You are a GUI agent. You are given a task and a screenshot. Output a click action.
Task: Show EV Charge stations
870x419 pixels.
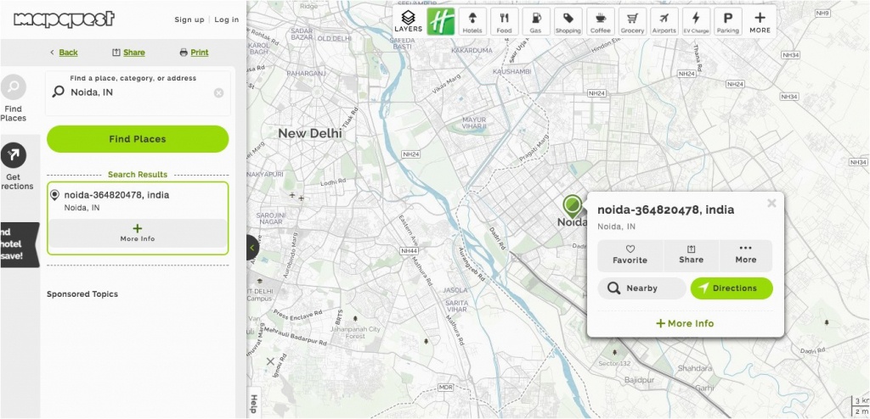point(696,21)
